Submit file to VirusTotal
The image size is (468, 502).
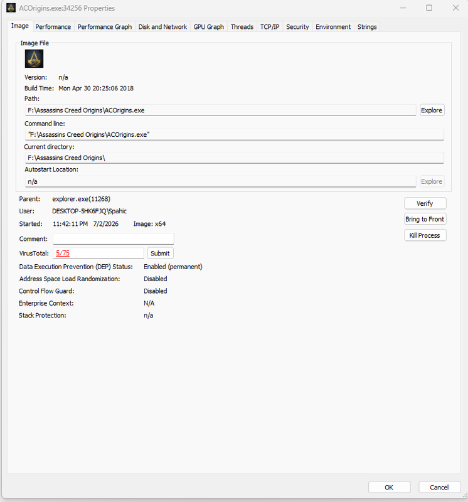coord(160,254)
